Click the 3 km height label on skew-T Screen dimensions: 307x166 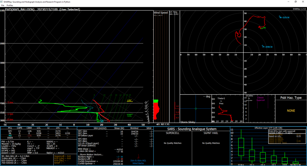[x=10, y=103]
